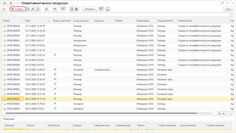Screen dimensions: 236x133
Task: Click into the Поиск search field
Action: [115, 15]
